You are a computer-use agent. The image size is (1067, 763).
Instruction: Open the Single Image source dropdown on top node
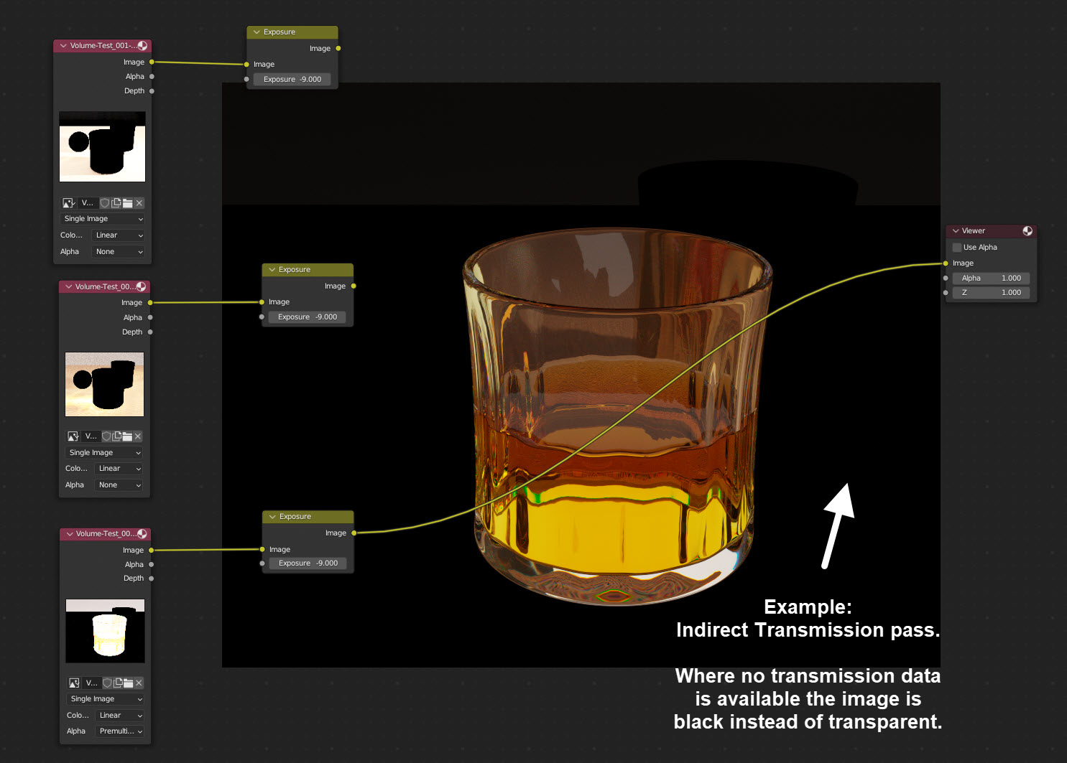tap(102, 218)
